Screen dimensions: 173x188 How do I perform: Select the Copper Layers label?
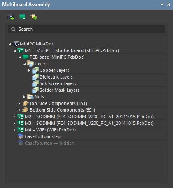click(x=54, y=70)
